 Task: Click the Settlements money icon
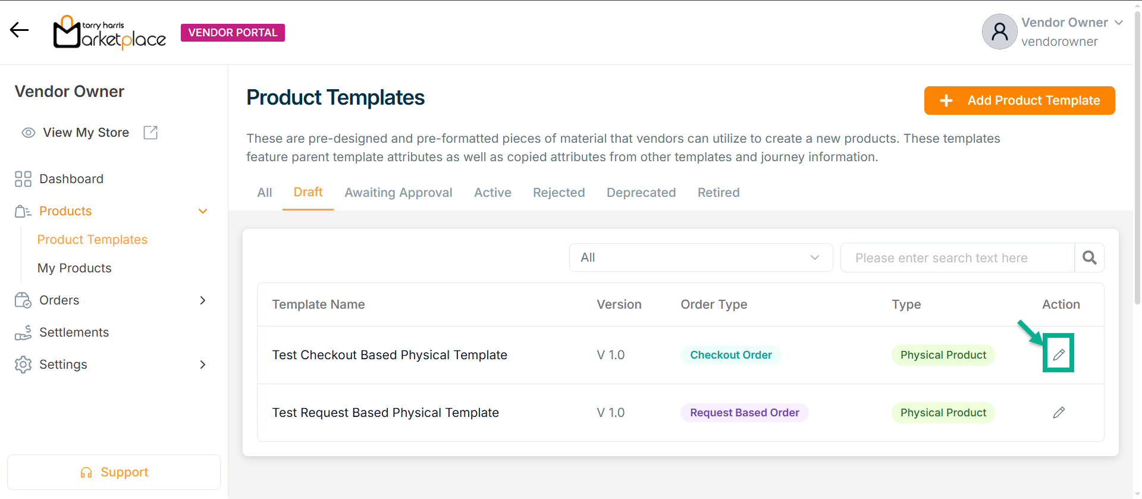pos(23,332)
